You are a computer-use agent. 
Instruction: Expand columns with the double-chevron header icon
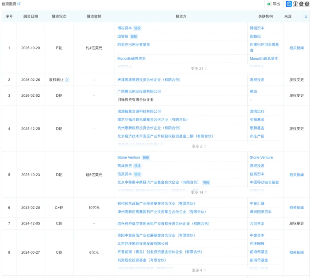(306, 16)
